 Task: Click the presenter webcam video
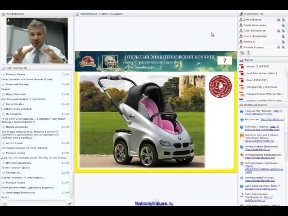[x=37, y=40]
